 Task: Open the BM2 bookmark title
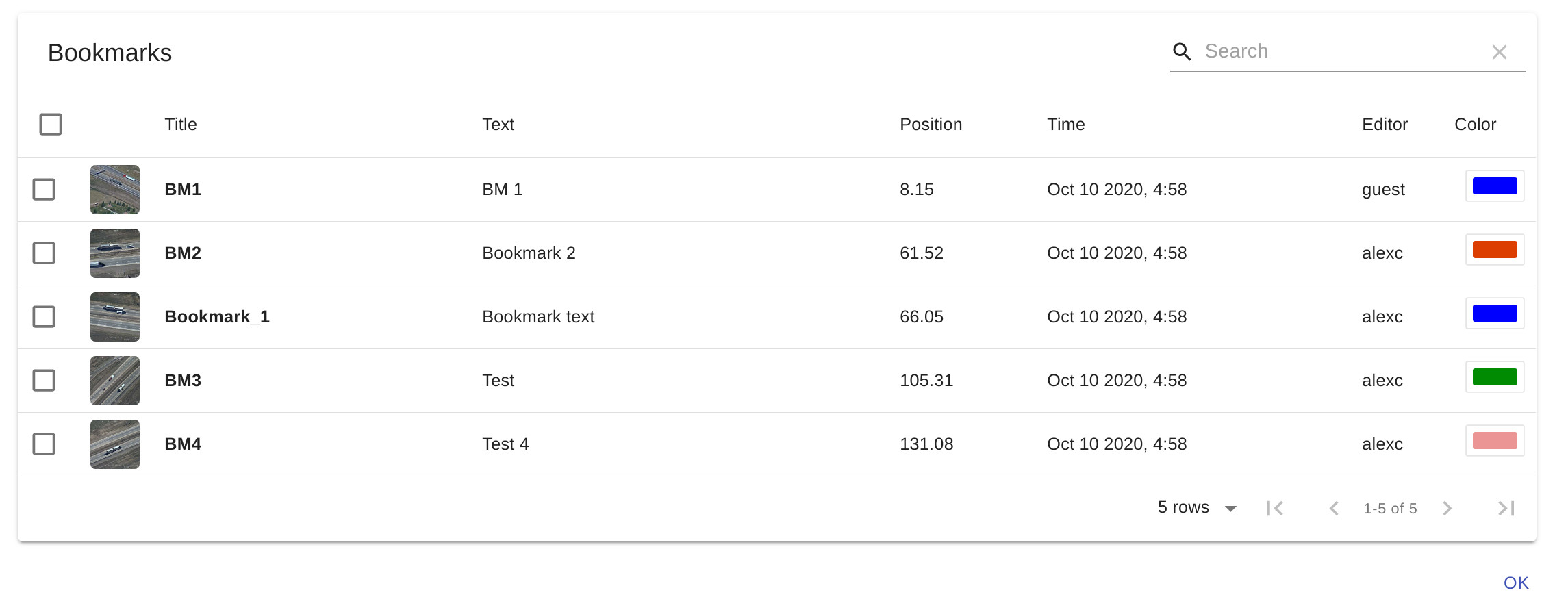(x=183, y=253)
